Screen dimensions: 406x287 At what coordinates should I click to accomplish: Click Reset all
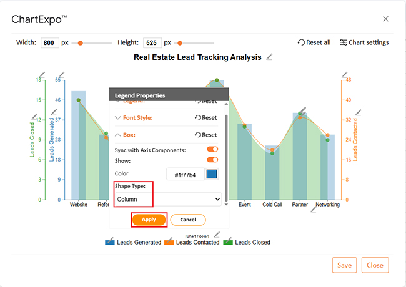(x=314, y=42)
